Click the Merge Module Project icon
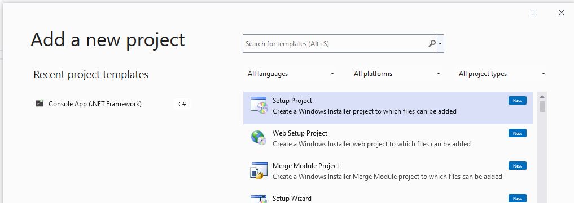Screen dimensions: 574x203 [x=259, y=170]
